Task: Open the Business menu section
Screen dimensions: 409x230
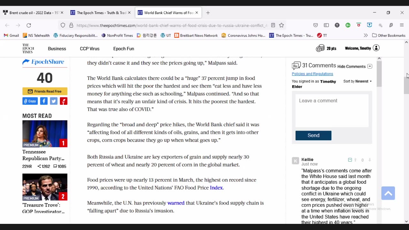Action: click(x=57, y=49)
